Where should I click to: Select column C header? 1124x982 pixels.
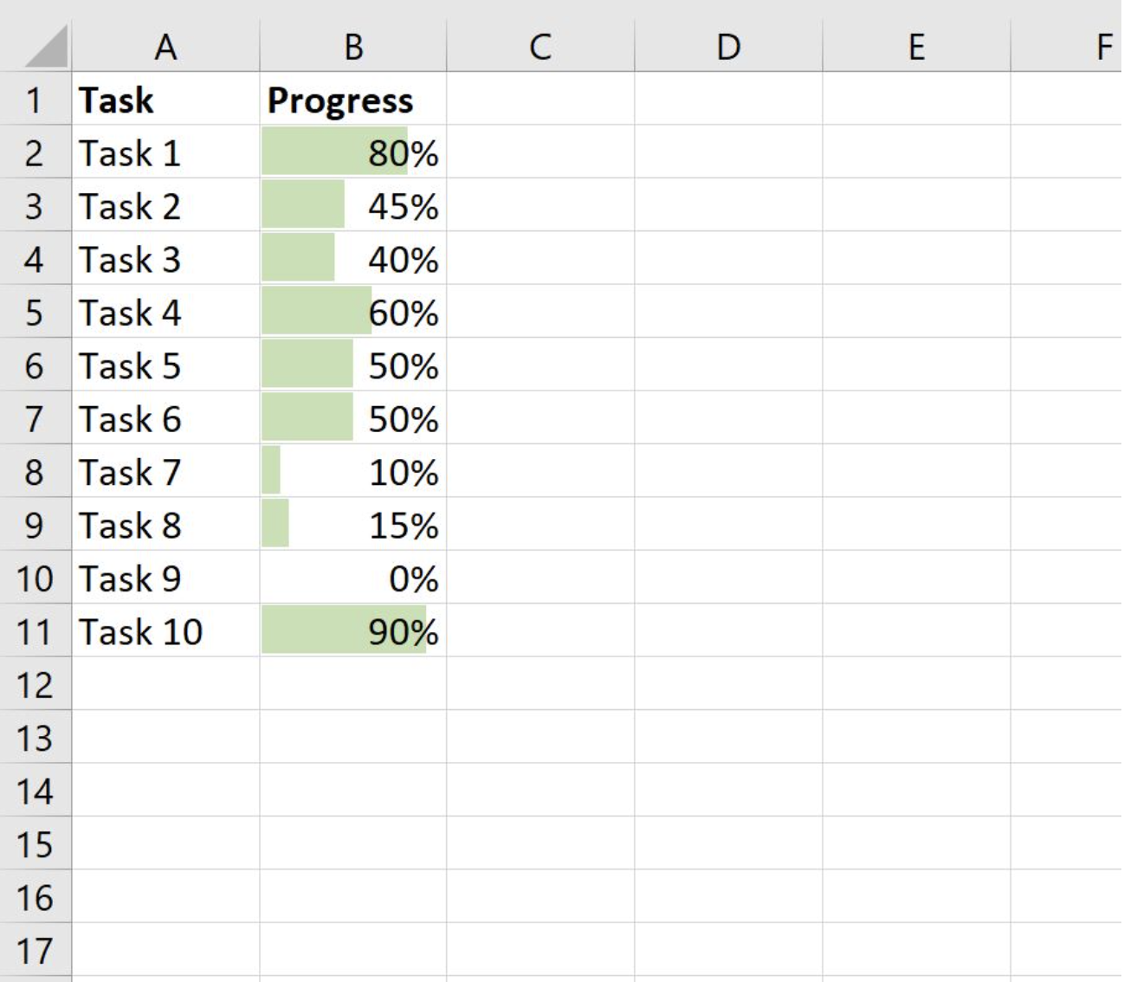click(540, 47)
